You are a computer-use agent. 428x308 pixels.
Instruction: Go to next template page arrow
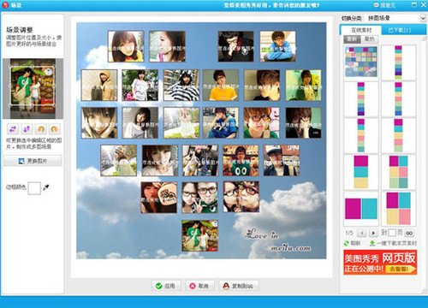tap(373, 233)
